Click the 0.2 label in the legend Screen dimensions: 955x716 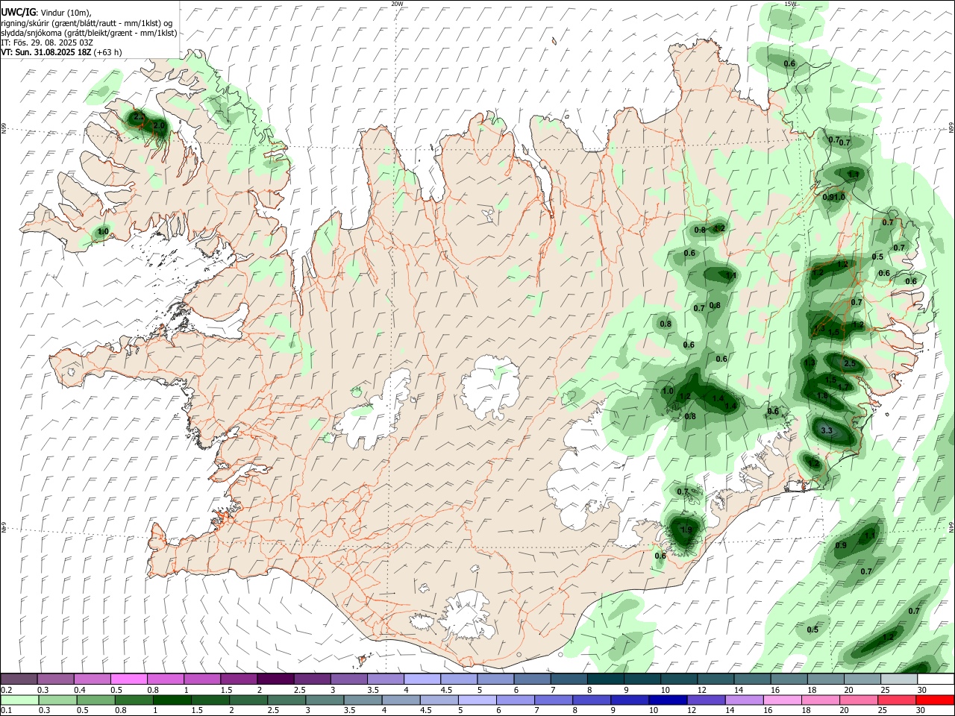7,690
